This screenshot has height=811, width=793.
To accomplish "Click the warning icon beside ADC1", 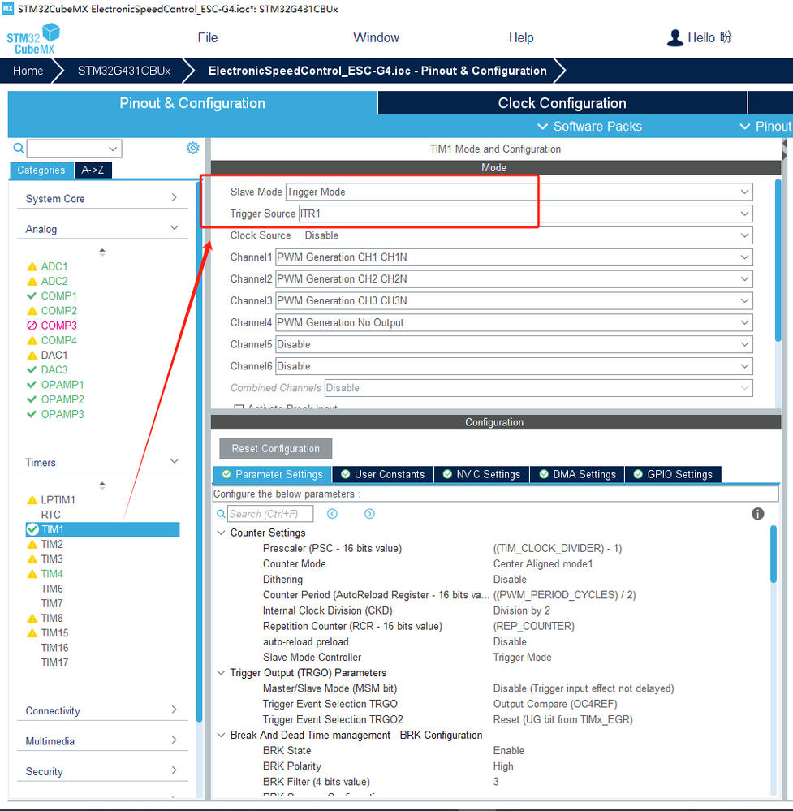I will pos(32,266).
